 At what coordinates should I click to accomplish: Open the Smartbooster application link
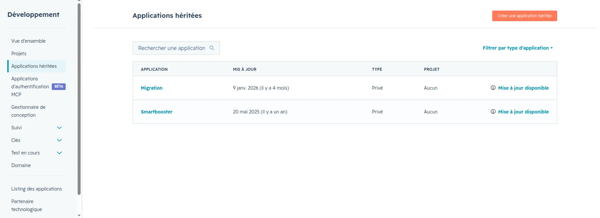click(x=157, y=112)
